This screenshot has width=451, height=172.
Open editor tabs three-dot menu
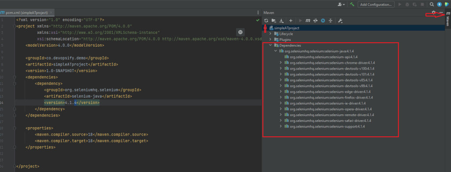click(258, 13)
